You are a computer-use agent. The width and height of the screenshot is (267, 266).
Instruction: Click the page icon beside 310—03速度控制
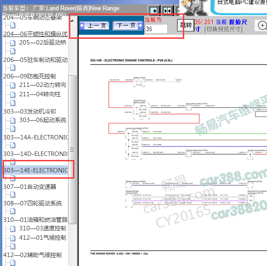coord(13,229)
